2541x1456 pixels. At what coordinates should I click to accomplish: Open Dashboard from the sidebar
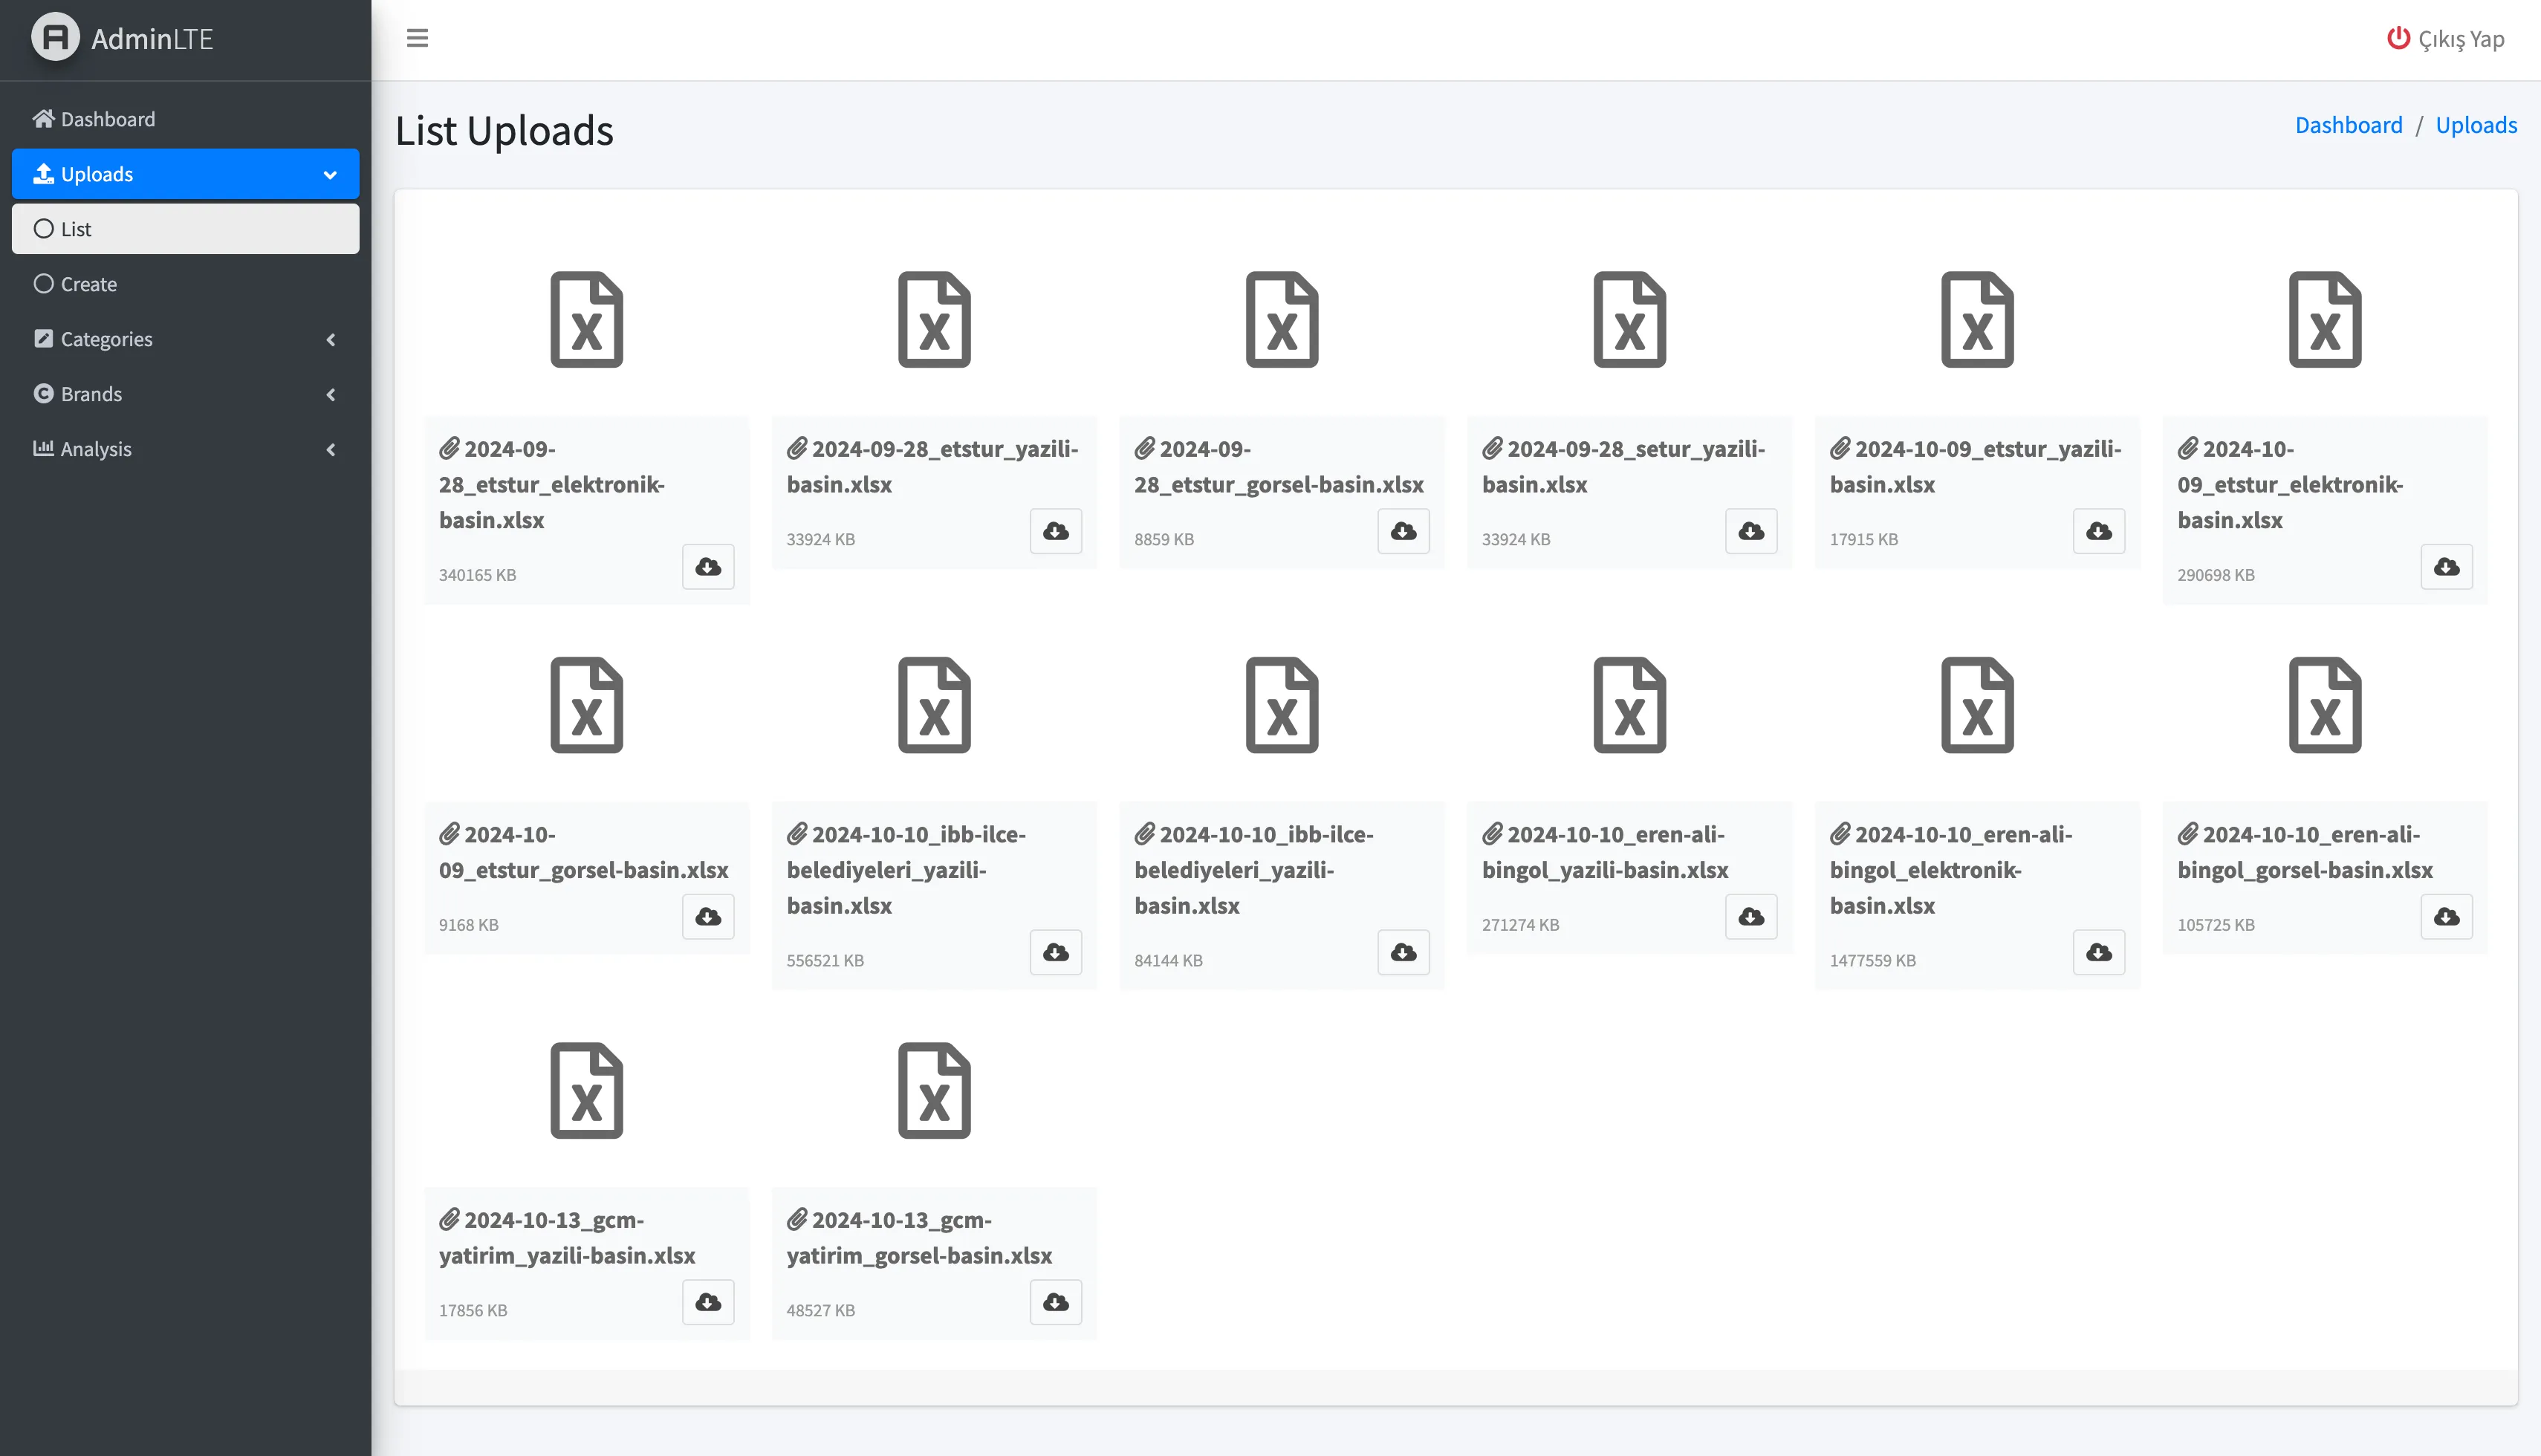(107, 119)
